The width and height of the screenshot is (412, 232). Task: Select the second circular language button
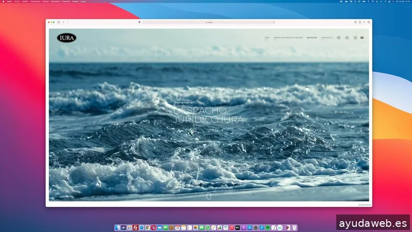pos(347,38)
